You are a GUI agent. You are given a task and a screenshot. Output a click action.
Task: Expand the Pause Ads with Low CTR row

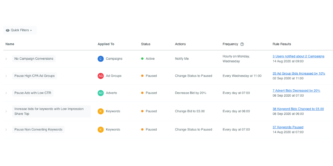(x=6, y=93)
